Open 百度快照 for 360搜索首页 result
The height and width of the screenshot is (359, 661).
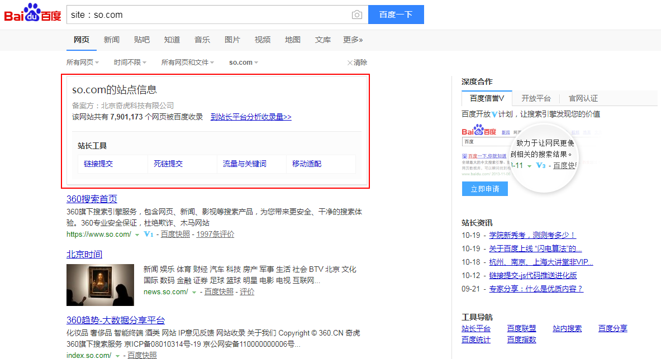coord(175,234)
